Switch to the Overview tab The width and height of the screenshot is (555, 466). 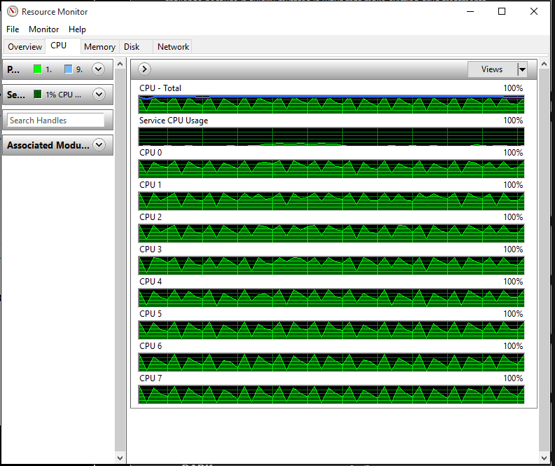(24, 47)
